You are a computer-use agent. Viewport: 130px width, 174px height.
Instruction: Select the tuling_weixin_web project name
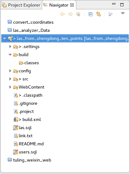point(32,160)
